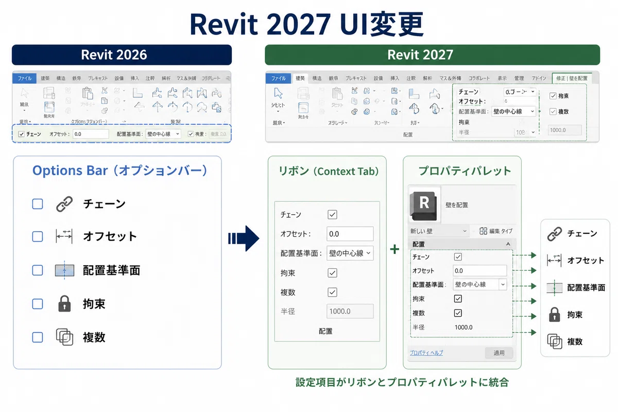Click the chain link icon in the Options Bar list
Image resolution: width=618 pixels, height=412 pixels.
[x=65, y=204]
